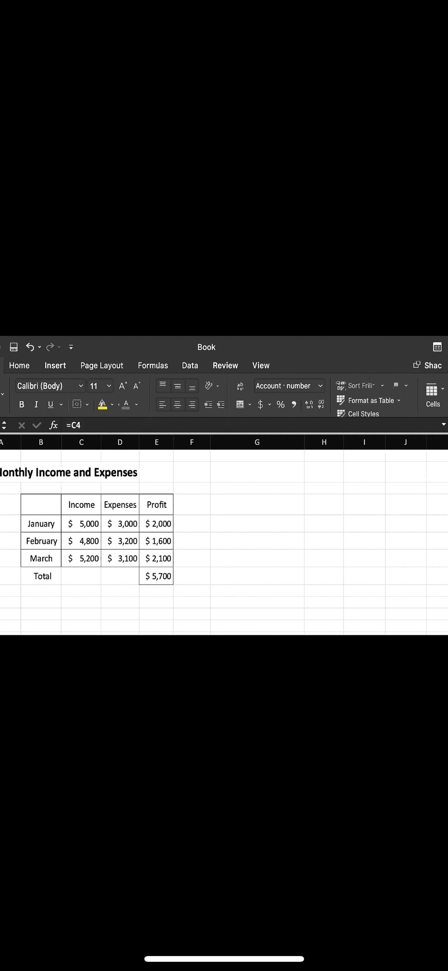Viewport: 448px width, 971px height.
Task: Toggle Top Align for the cell
Action: (x=162, y=386)
